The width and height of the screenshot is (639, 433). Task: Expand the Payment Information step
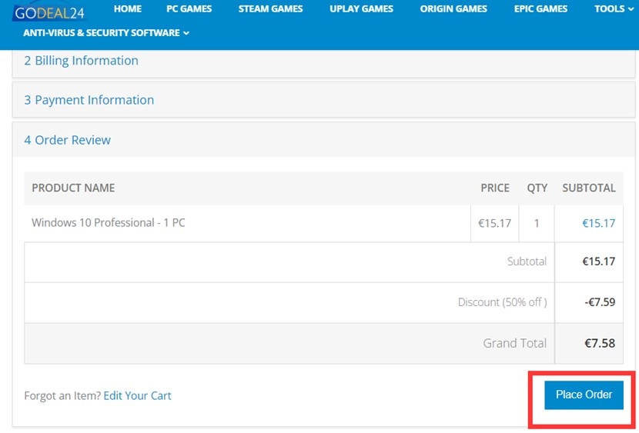point(89,100)
